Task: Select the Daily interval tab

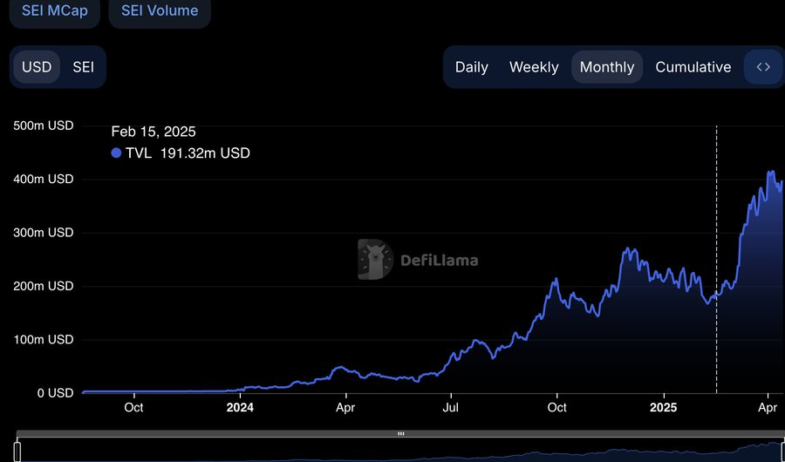Action: (x=472, y=67)
